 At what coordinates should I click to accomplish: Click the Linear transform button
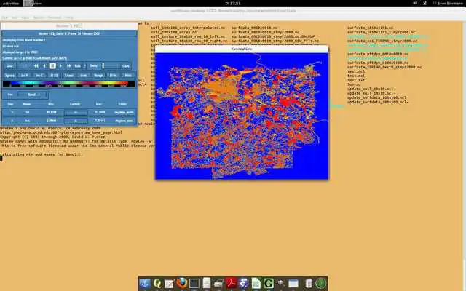coord(69,76)
